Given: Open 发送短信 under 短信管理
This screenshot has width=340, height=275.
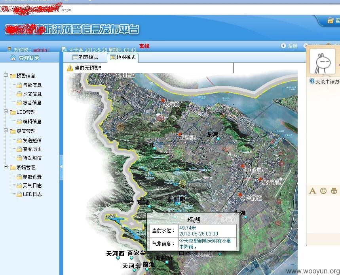Looking at the screenshot, I should click(x=32, y=141).
